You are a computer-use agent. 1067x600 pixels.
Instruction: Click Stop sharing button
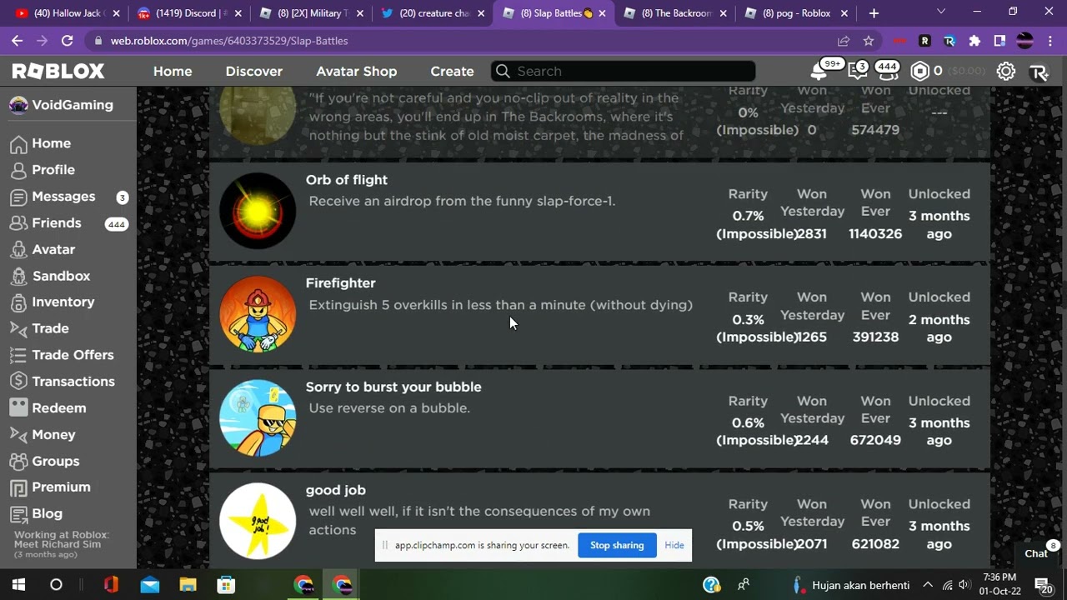pyautogui.click(x=617, y=546)
